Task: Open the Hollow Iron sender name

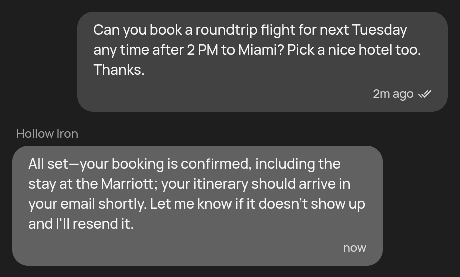Action: coord(47,134)
